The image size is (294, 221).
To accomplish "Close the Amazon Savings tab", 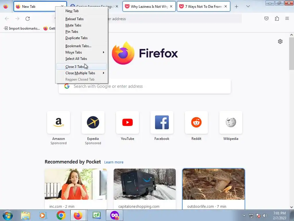I will [x=117, y=6].
